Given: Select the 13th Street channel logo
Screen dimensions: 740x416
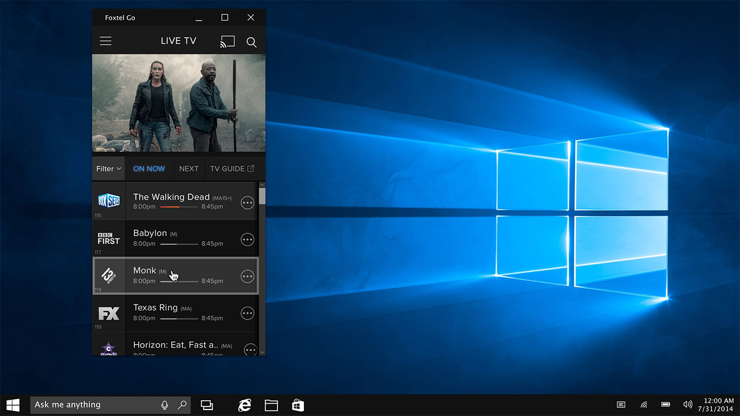Looking at the screenshot, I should (x=109, y=276).
